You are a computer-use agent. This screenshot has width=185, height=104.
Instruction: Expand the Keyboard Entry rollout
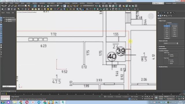[x=163, y=67]
